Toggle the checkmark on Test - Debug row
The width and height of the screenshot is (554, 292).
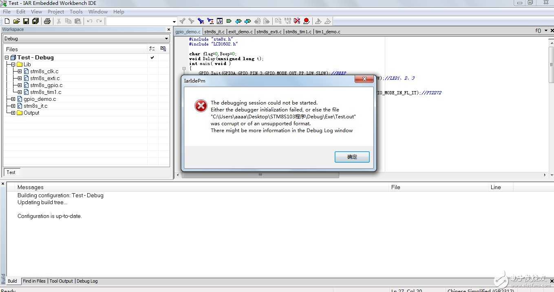[x=152, y=58]
